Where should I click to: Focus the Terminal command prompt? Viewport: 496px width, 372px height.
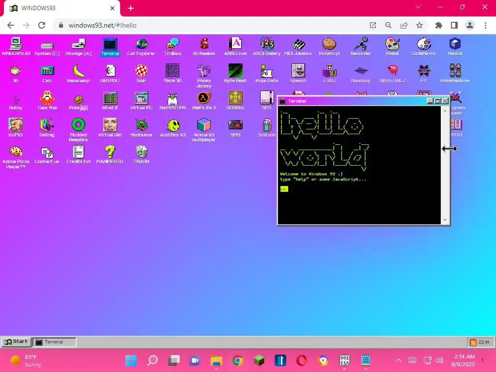point(284,189)
